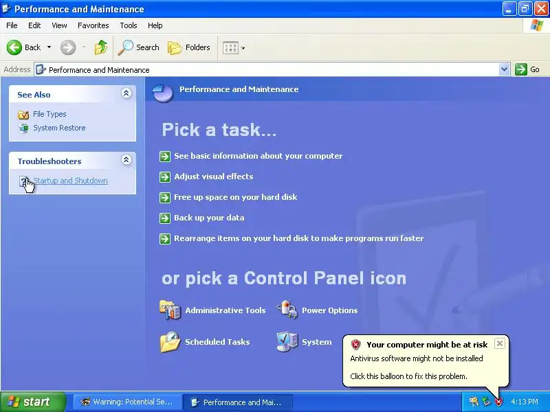The height and width of the screenshot is (412, 550).
Task: Click the title bar window icon
Action: [x=6, y=8]
